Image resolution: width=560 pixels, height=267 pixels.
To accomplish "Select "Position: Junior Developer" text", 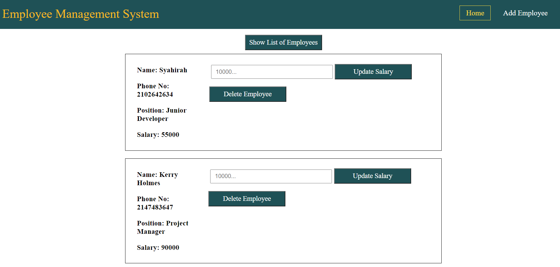I will click(162, 114).
